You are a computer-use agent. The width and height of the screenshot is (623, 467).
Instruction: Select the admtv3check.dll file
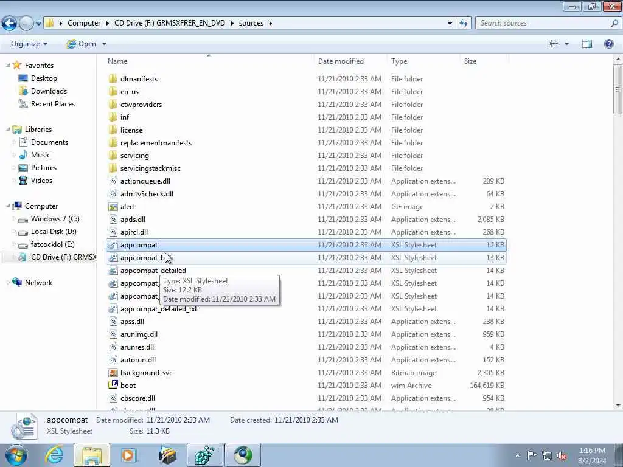pos(147,194)
